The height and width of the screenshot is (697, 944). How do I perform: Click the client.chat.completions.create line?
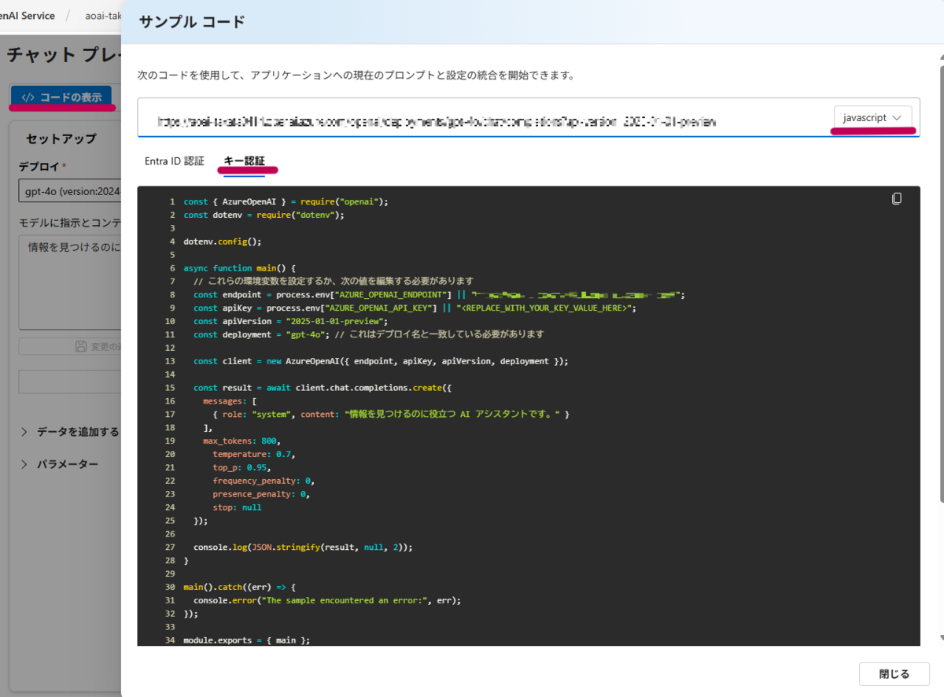pyautogui.click(x=323, y=388)
